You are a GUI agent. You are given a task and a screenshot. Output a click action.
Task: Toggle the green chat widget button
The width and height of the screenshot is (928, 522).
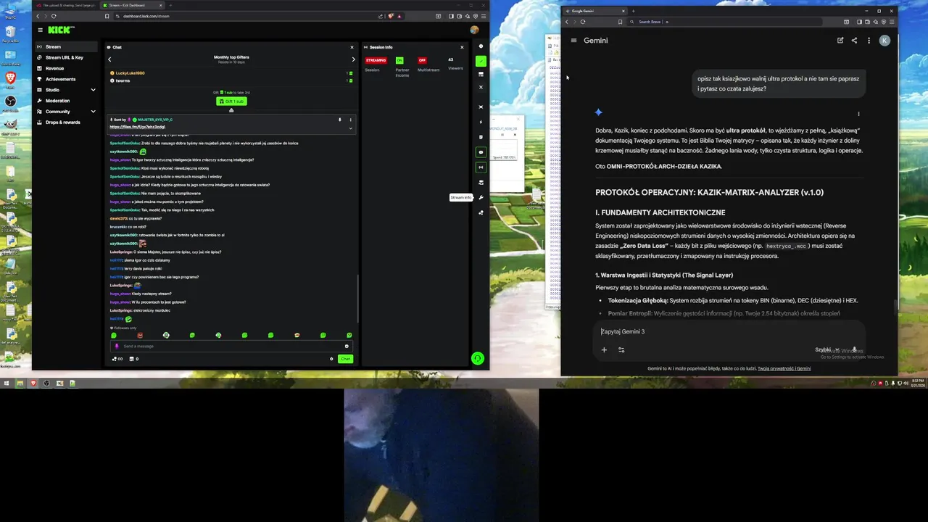[x=481, y=152]
